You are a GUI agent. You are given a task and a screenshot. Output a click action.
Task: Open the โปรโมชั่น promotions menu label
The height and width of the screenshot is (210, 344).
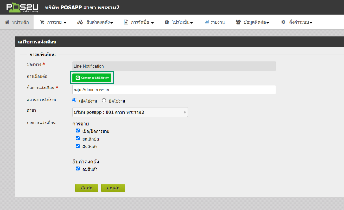coord(181,22)
